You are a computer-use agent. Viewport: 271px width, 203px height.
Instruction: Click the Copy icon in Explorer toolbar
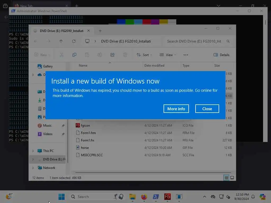point(74,55)
